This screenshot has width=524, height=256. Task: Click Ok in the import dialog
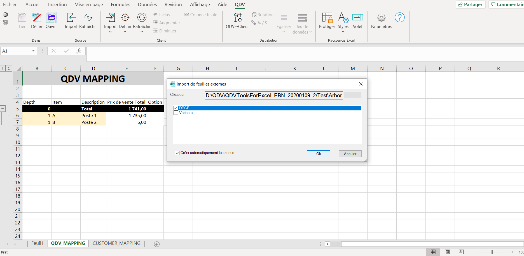tap(319, 154)
